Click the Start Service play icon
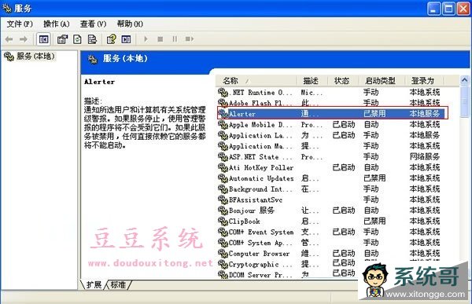 pyautogui.click(x=146, y=39)
